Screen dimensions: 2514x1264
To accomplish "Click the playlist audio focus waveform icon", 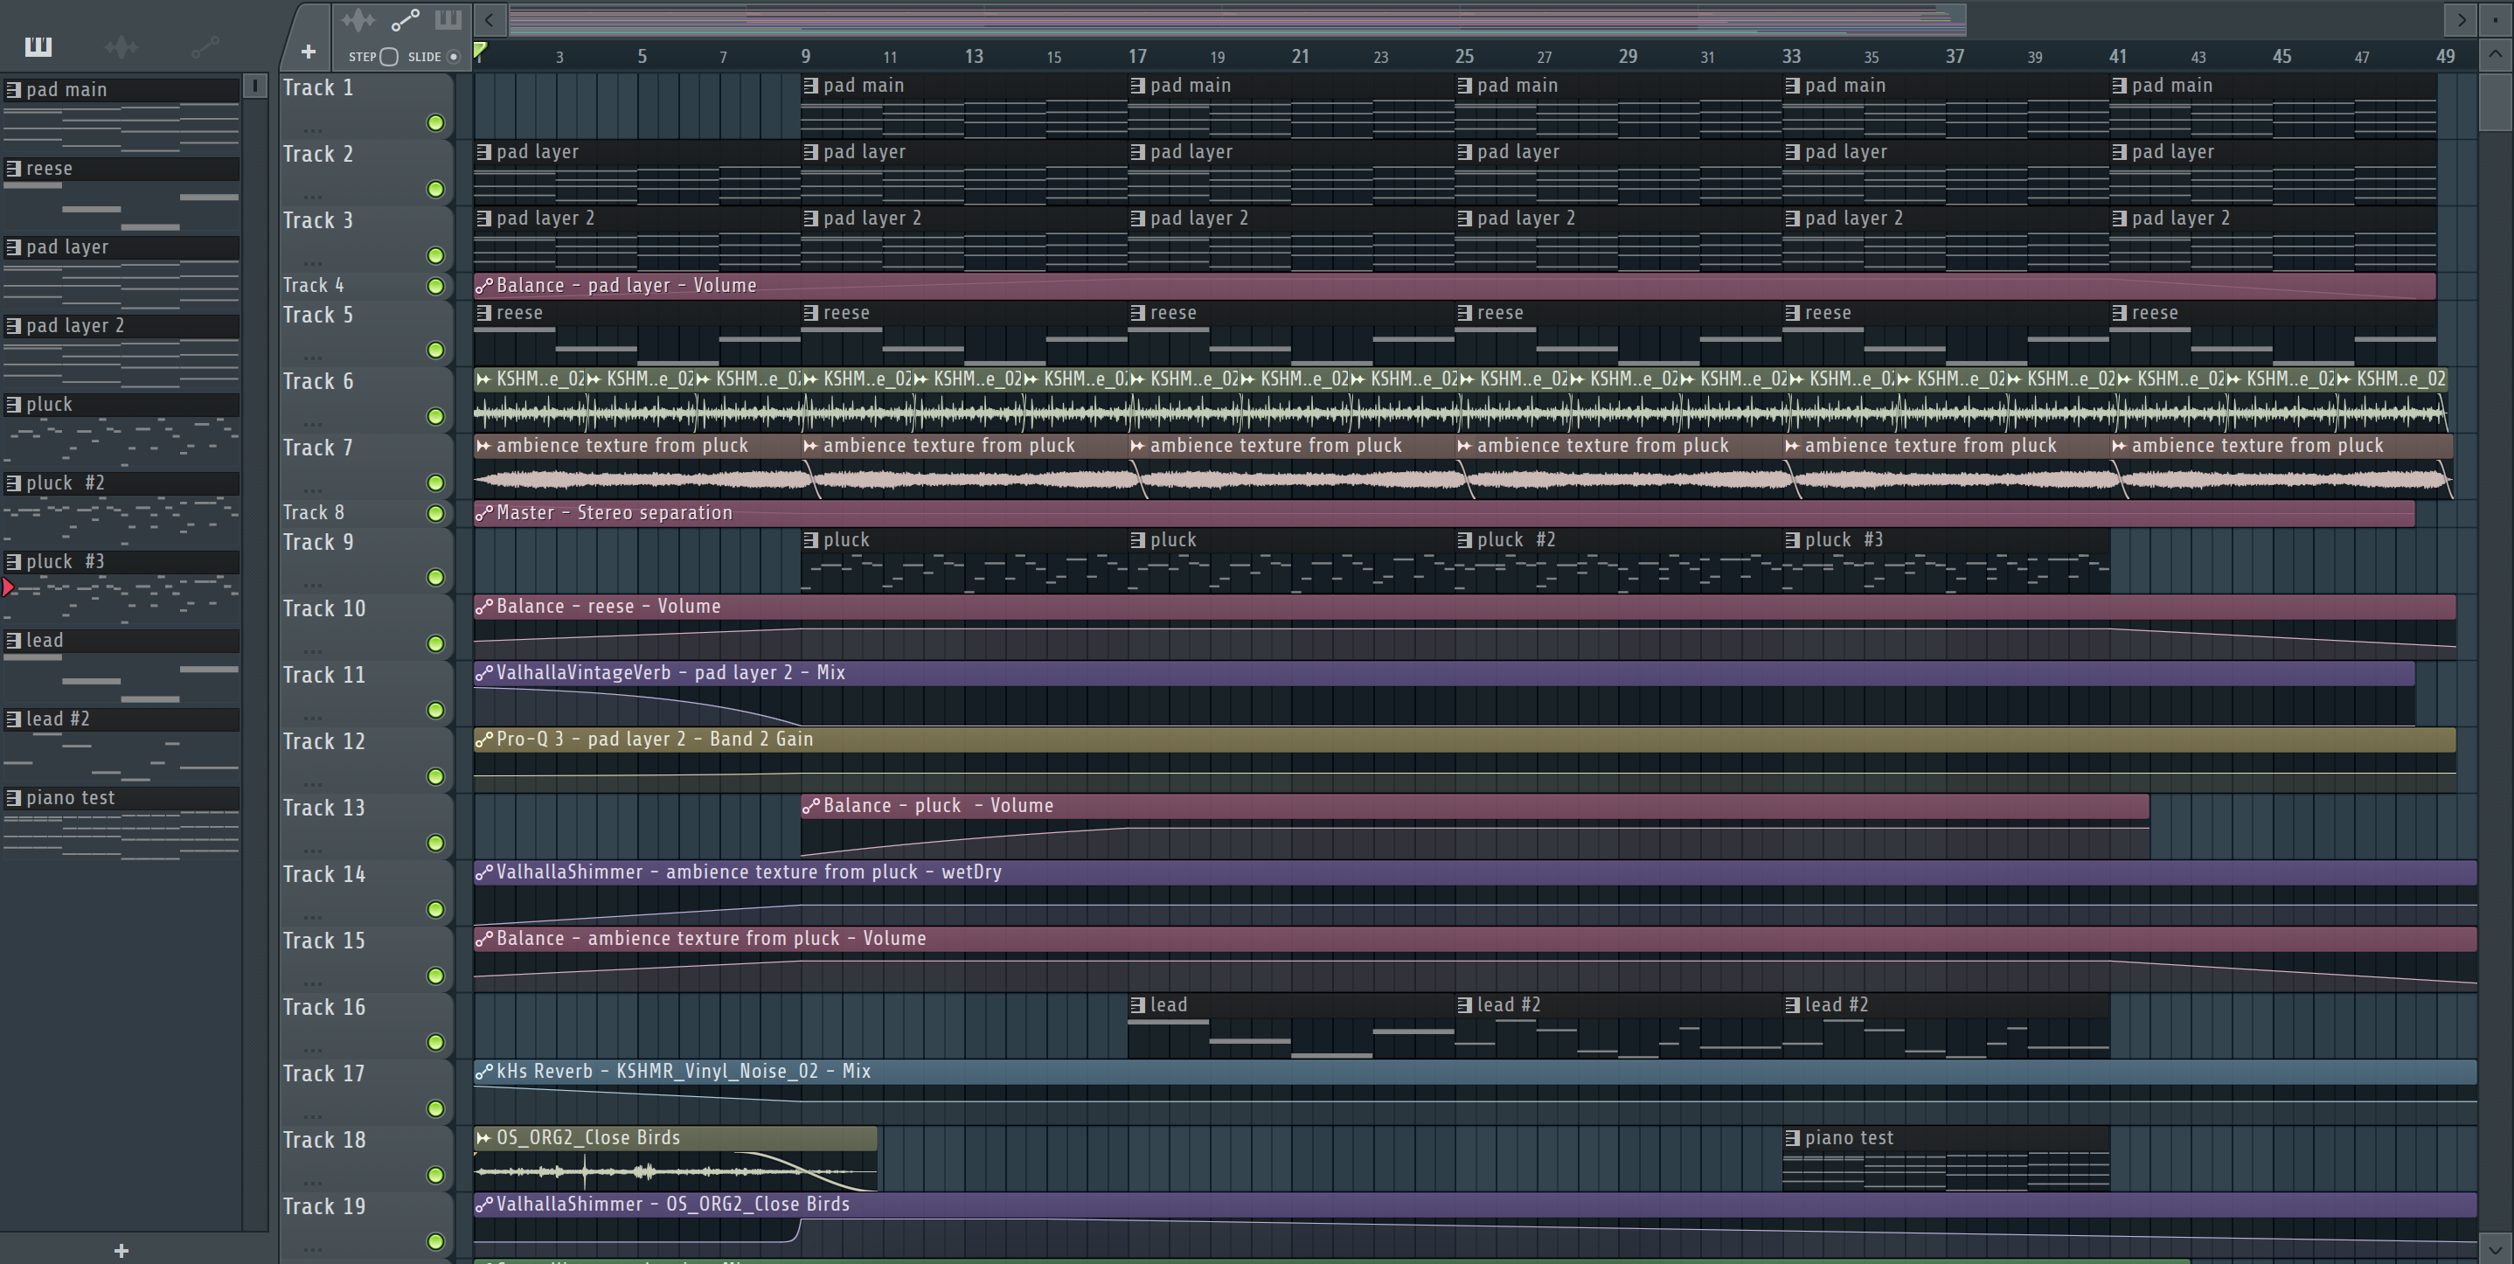I will 358,19.
